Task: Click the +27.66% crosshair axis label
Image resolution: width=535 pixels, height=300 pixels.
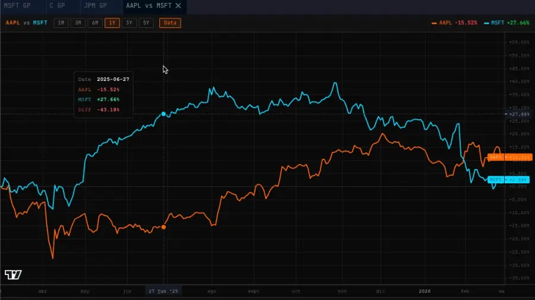Action: (519, 114)
